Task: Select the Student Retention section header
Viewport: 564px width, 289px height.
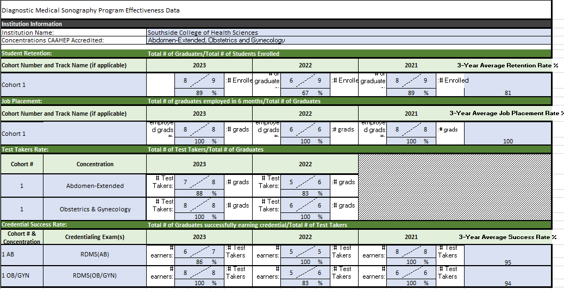Action: click(x=27, y=54)
